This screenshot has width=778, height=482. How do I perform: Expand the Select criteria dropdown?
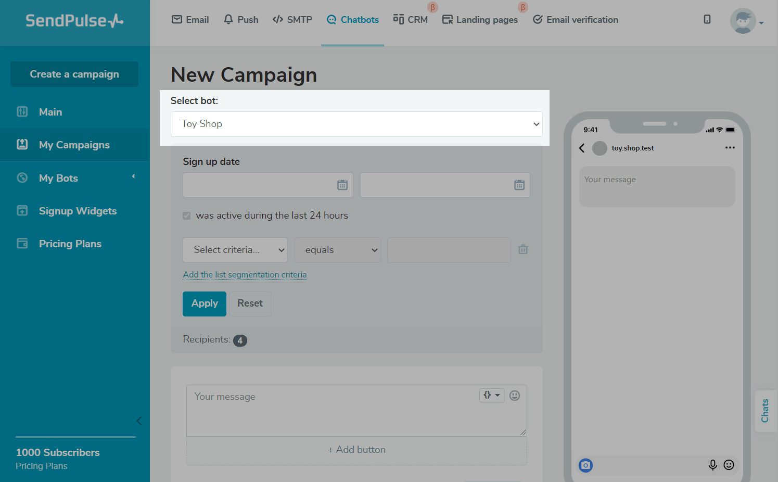point(235,250)
